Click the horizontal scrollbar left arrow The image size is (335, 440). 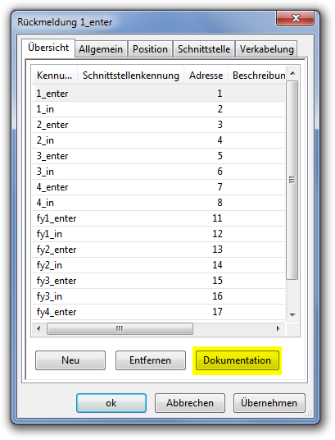[x=38, y=328]
